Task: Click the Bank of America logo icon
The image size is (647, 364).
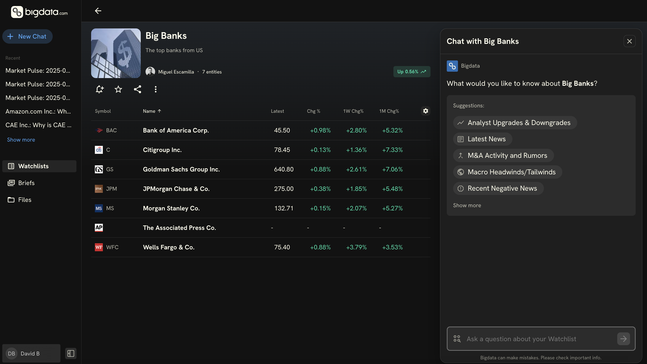Action: click(99, 130)
